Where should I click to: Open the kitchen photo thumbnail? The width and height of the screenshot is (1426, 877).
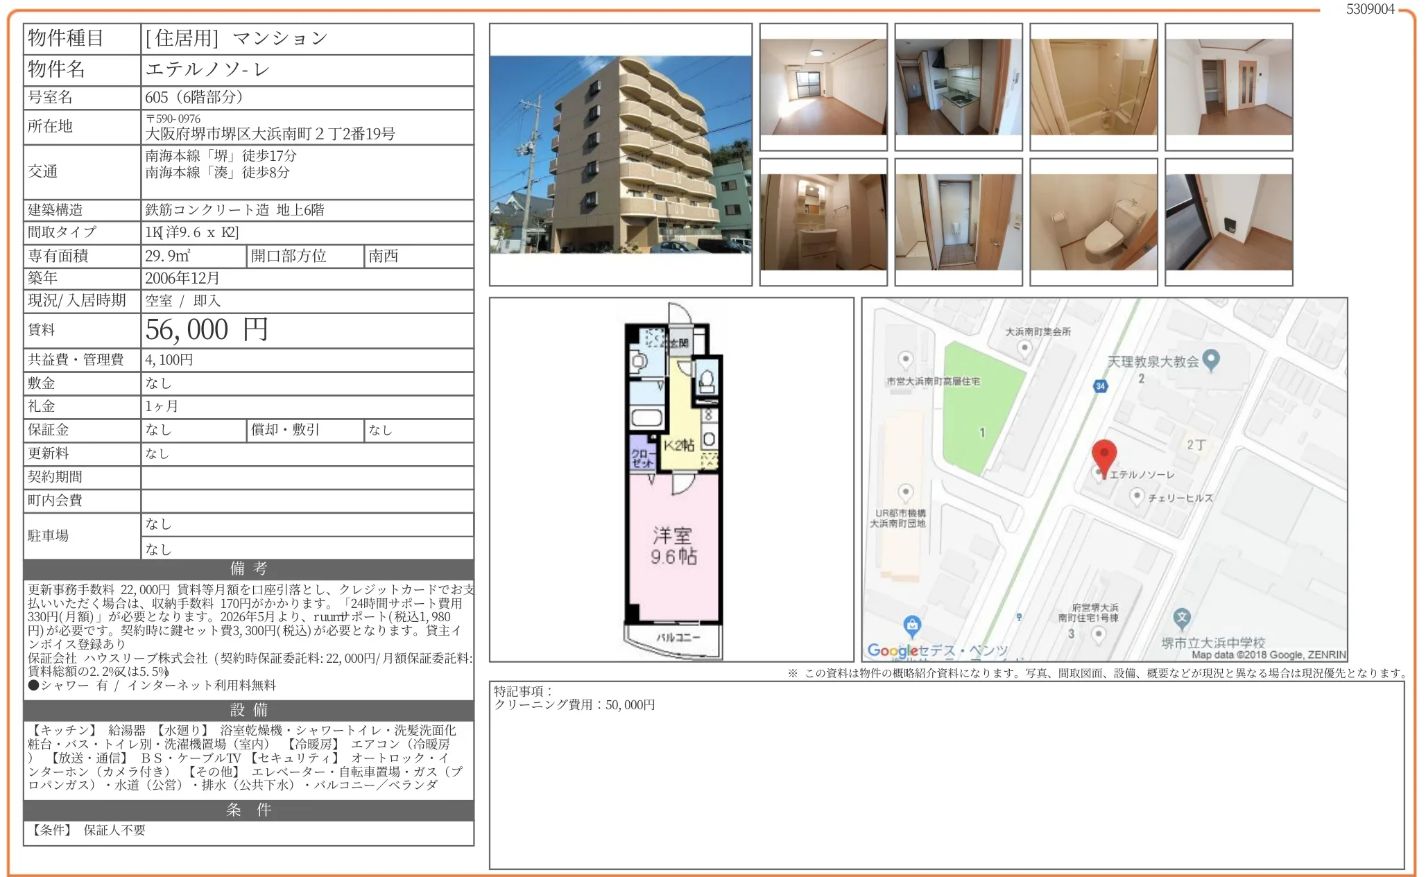958,87
